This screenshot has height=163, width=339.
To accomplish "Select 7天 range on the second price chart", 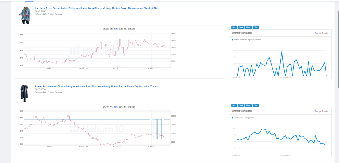I will (111, 107).
